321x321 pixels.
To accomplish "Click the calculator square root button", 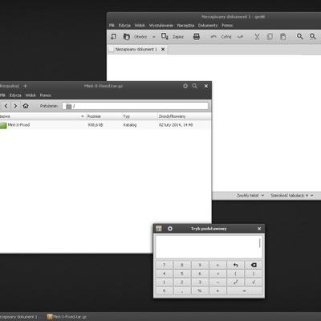I will (x=254, y=282).
